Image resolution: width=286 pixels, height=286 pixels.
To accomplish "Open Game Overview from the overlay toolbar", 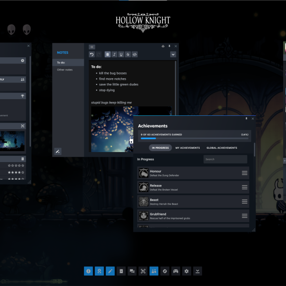I will 88,271.
